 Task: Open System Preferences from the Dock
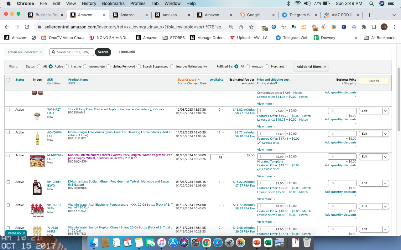point(195,242)
